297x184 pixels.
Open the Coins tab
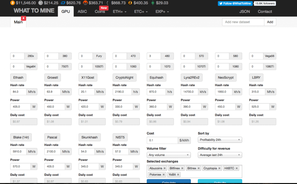[100, 12]
